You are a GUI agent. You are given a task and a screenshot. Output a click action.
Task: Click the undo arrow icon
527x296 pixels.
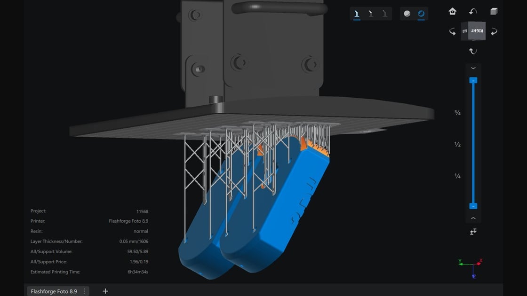tap(473, 11)
